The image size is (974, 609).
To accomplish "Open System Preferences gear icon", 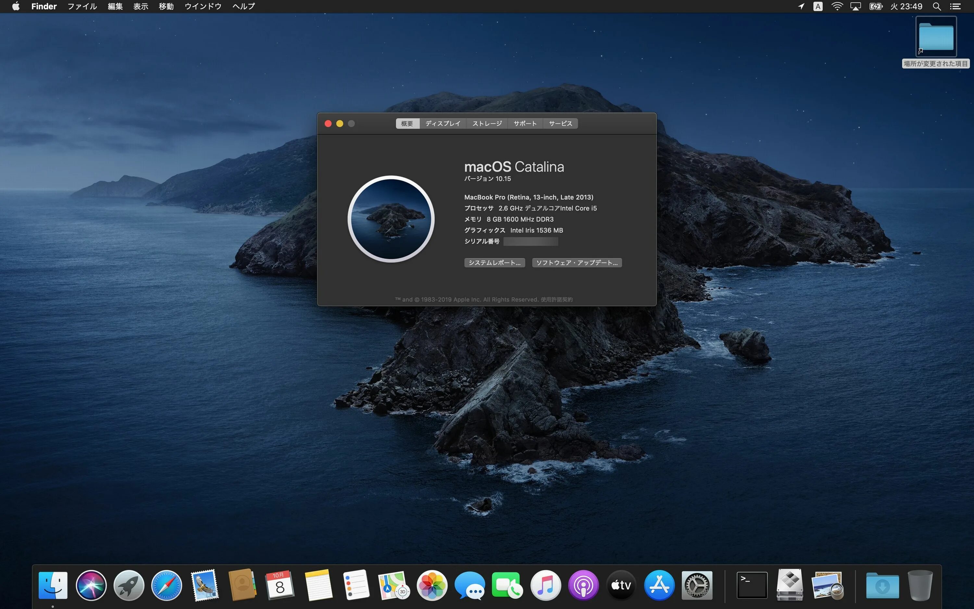I will (x=697, y=585).
